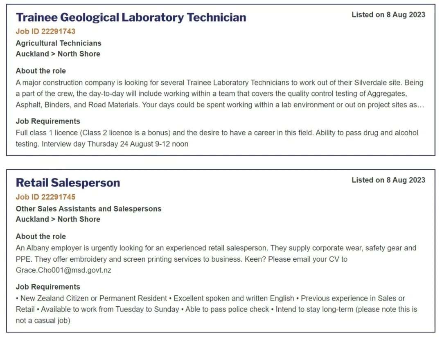Click Retail Salesperson's Listed on 8 Aug 2023
The height and width of the screenshot is (337, 442).
388,180
